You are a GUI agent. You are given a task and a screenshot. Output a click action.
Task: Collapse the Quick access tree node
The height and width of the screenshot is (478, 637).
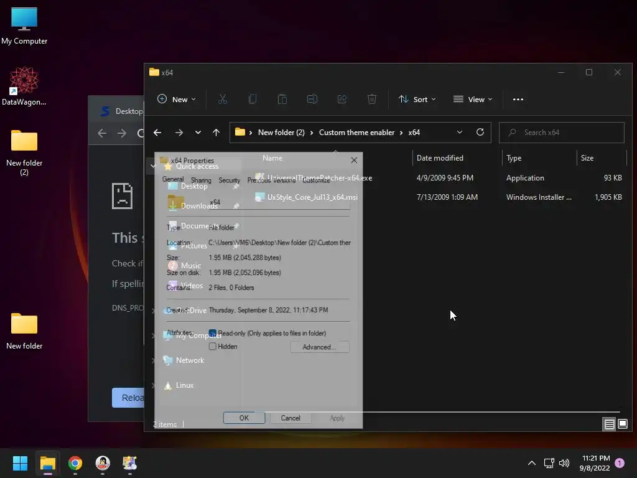pyautogui.click(x=153, y=166)
